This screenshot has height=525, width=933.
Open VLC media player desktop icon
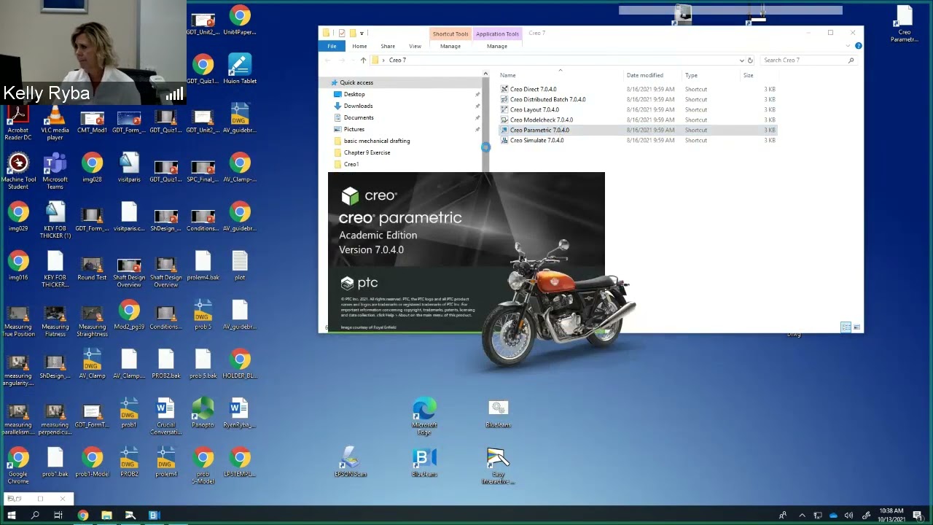(x=55, y=123)
